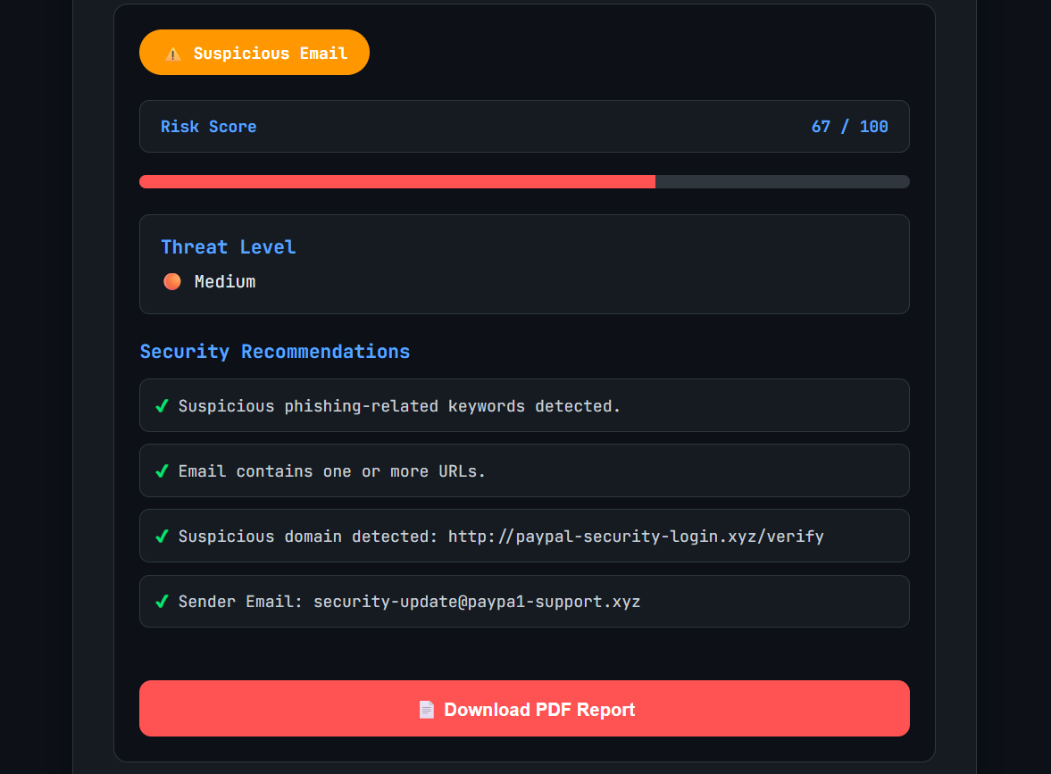Click the checkmark beside suspicious domain item

tap(162, 537)
